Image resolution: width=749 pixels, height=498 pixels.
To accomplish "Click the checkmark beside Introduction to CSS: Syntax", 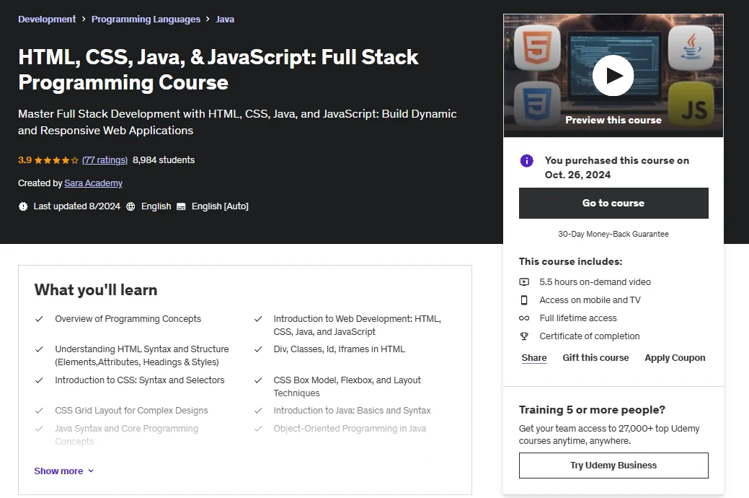I will 39,380.
